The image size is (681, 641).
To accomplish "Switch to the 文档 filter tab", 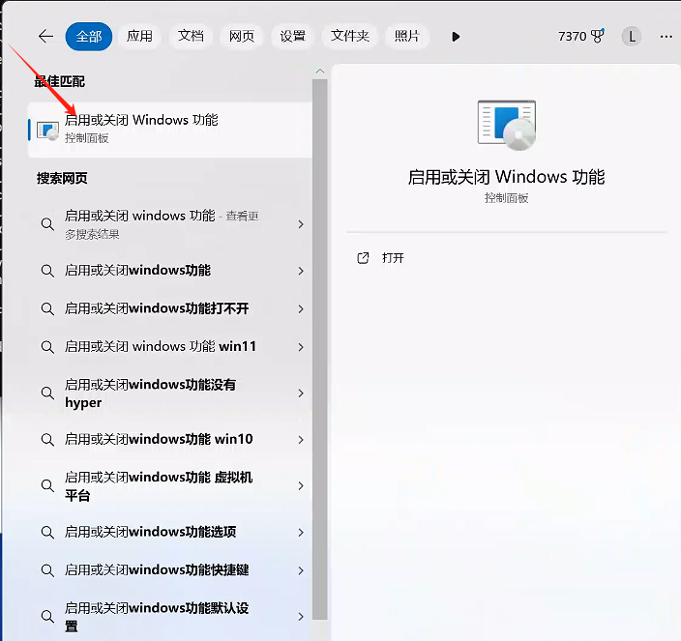I will coord(191,36).
